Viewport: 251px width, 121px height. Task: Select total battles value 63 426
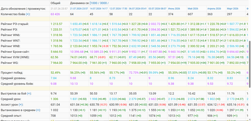(55, 14)
